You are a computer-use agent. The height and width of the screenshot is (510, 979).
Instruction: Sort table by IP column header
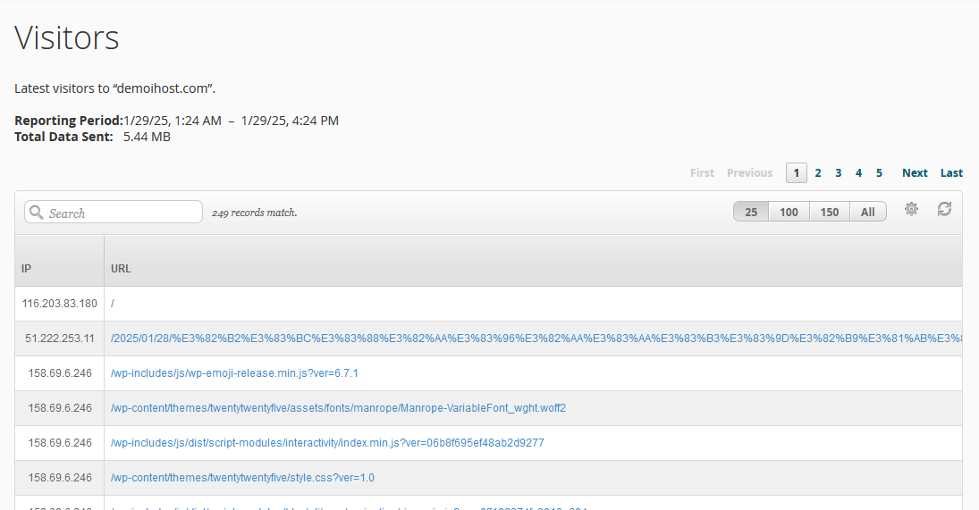pyautogui.click(x=27, y=268)
